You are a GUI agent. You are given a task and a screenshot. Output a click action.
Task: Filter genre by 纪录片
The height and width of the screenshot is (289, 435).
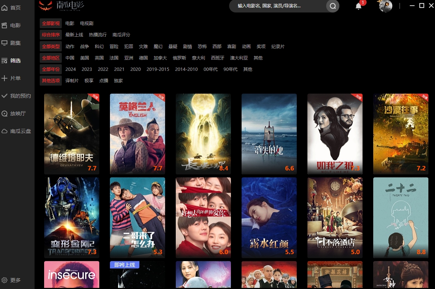coord(278,47)
